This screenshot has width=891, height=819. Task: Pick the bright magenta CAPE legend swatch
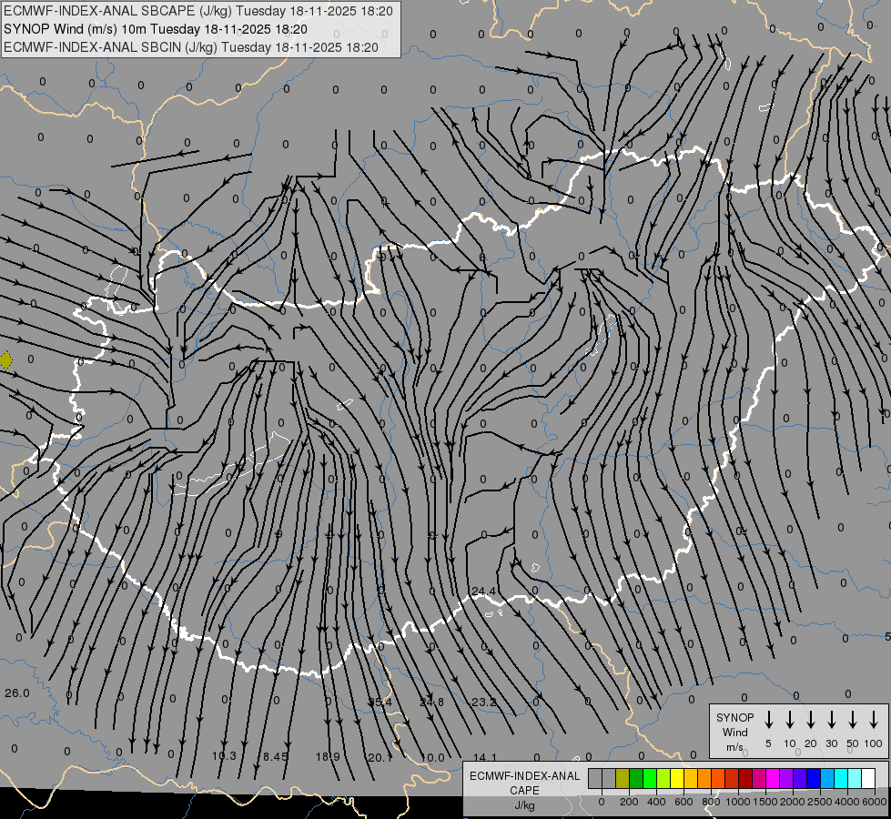point(774,778)
